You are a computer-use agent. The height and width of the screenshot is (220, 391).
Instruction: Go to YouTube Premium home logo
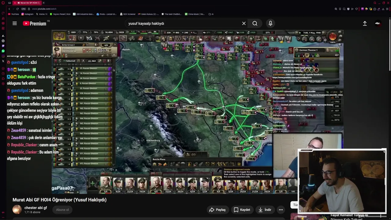click(x=34, y=24)
